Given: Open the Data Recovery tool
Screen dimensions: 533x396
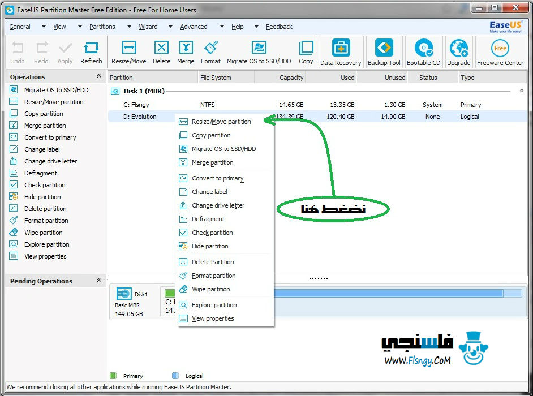Looking at the screenshot, I should 341,52.
